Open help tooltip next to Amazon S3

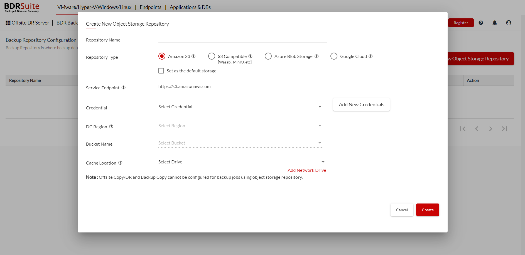193,56
